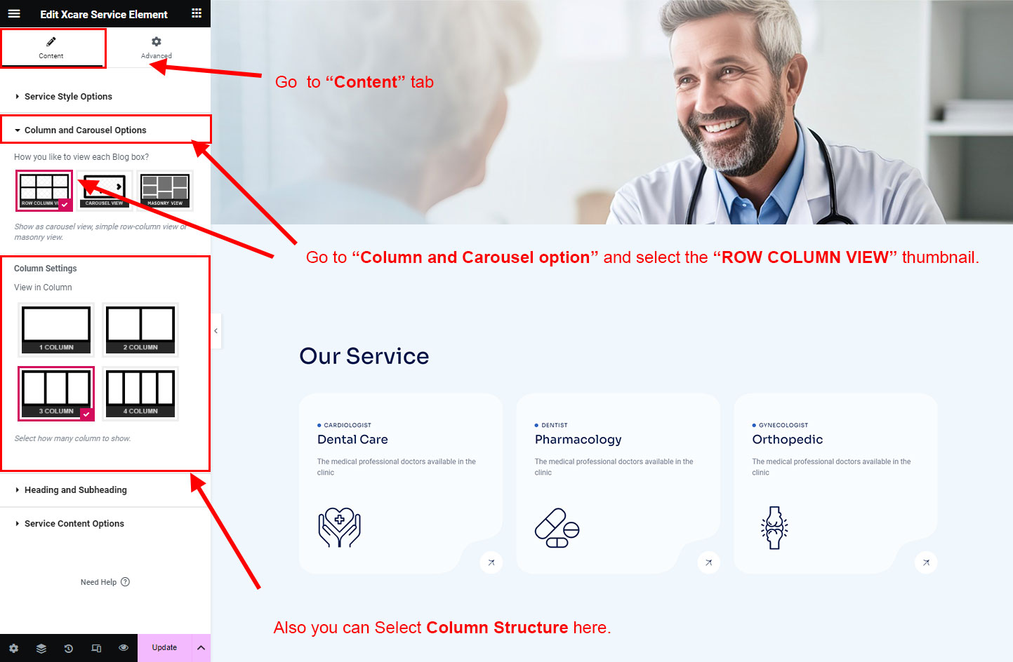Select the 4 Column layout thumbnail

(140, 393)
